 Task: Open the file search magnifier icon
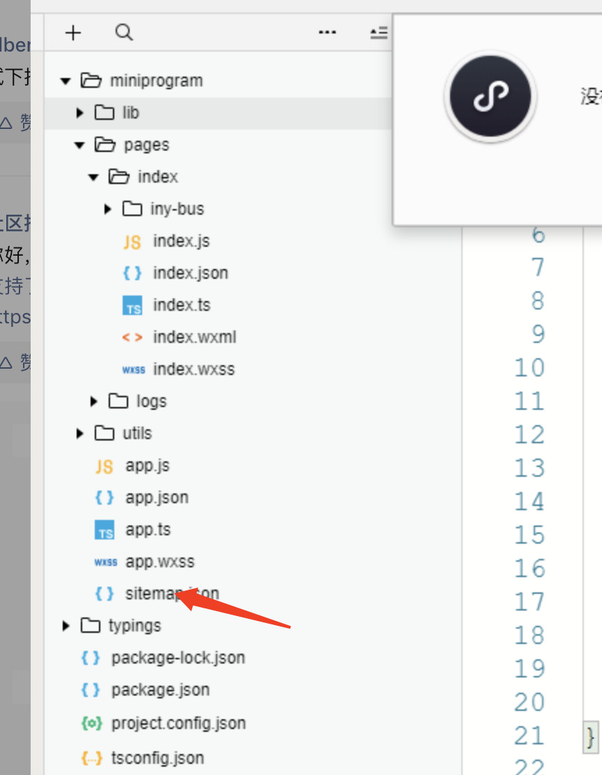click(124, 33)
